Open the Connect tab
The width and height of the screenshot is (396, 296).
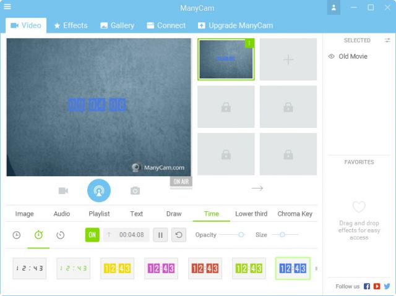pyautogui.click(x=166, y=25)
